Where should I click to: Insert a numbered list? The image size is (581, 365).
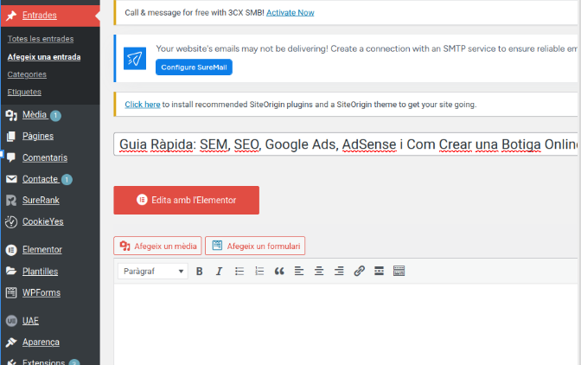259,271
